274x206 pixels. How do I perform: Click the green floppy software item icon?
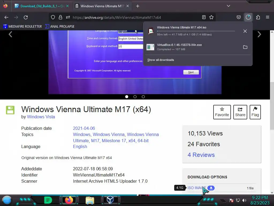[10, 110]
